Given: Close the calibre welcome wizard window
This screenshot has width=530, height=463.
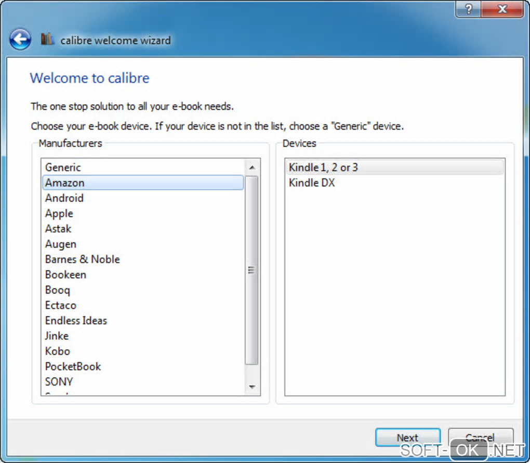Looking at the screenshot, I should (502, 9).
